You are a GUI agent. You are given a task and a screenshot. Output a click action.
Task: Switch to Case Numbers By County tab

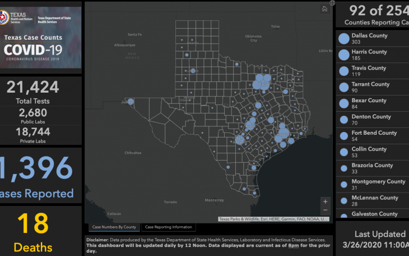pyautogui.click(x=114, y=227)
